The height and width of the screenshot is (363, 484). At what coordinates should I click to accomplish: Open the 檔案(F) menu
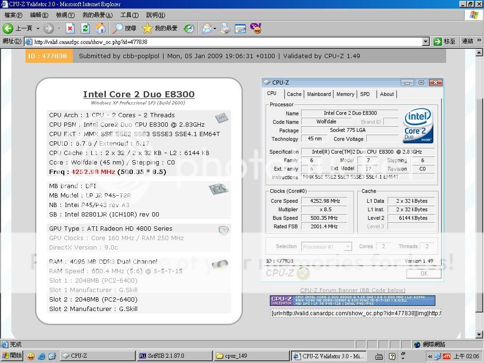[13, 15]
